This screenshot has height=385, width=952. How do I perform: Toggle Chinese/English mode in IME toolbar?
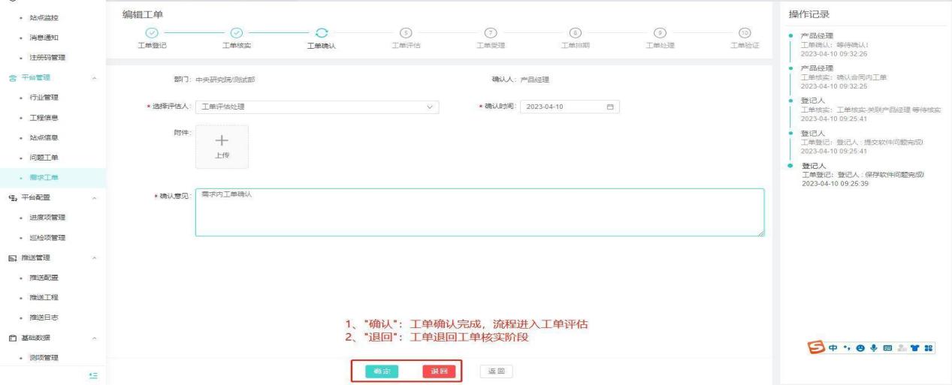click(830, 348)
